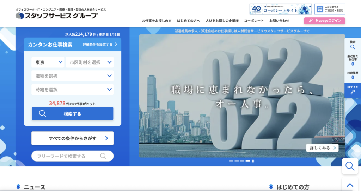Screen dimensions: 361x191
Task: Click the scroll-to-top chevron button
Action: [x=350, y=185]
